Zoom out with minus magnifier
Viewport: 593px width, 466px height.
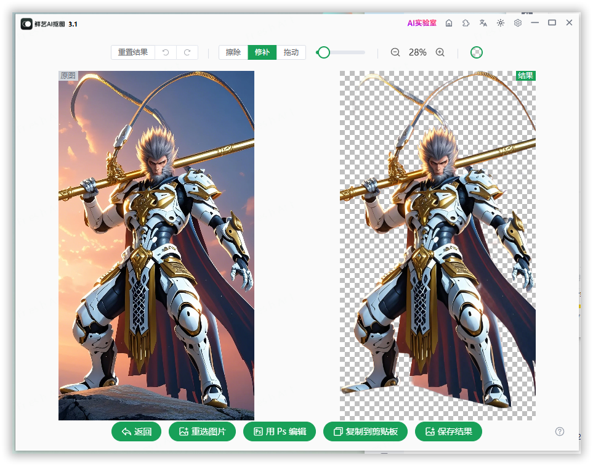click(395, 52)
